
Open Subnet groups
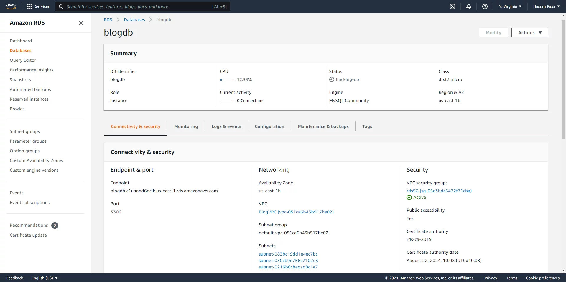25,131
